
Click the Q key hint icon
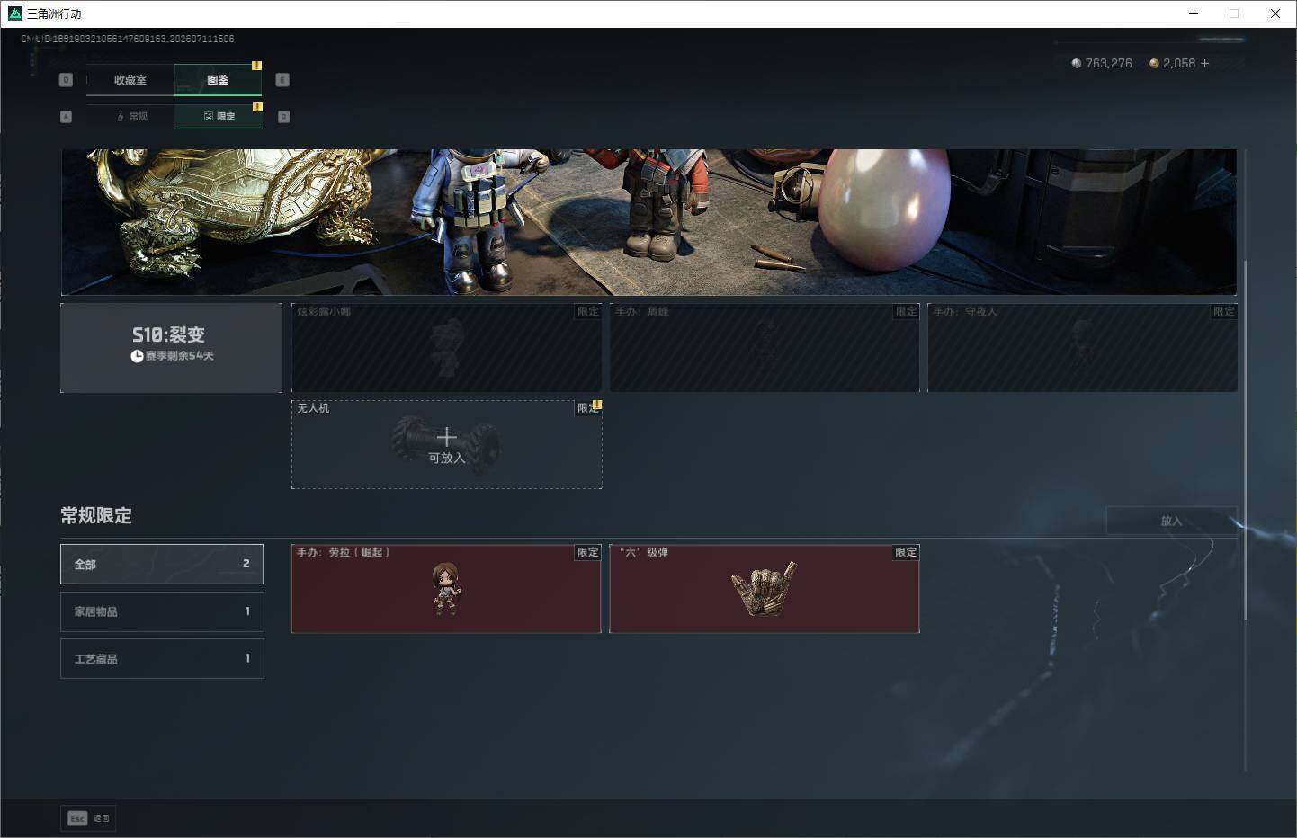pyautogui.click(x=66, y=80)
